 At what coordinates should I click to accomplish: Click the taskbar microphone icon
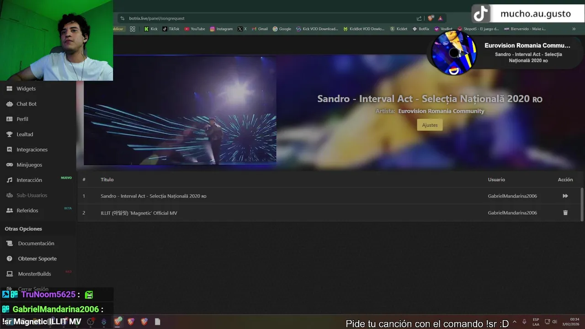pyautogui.click(x=524, y=322)
